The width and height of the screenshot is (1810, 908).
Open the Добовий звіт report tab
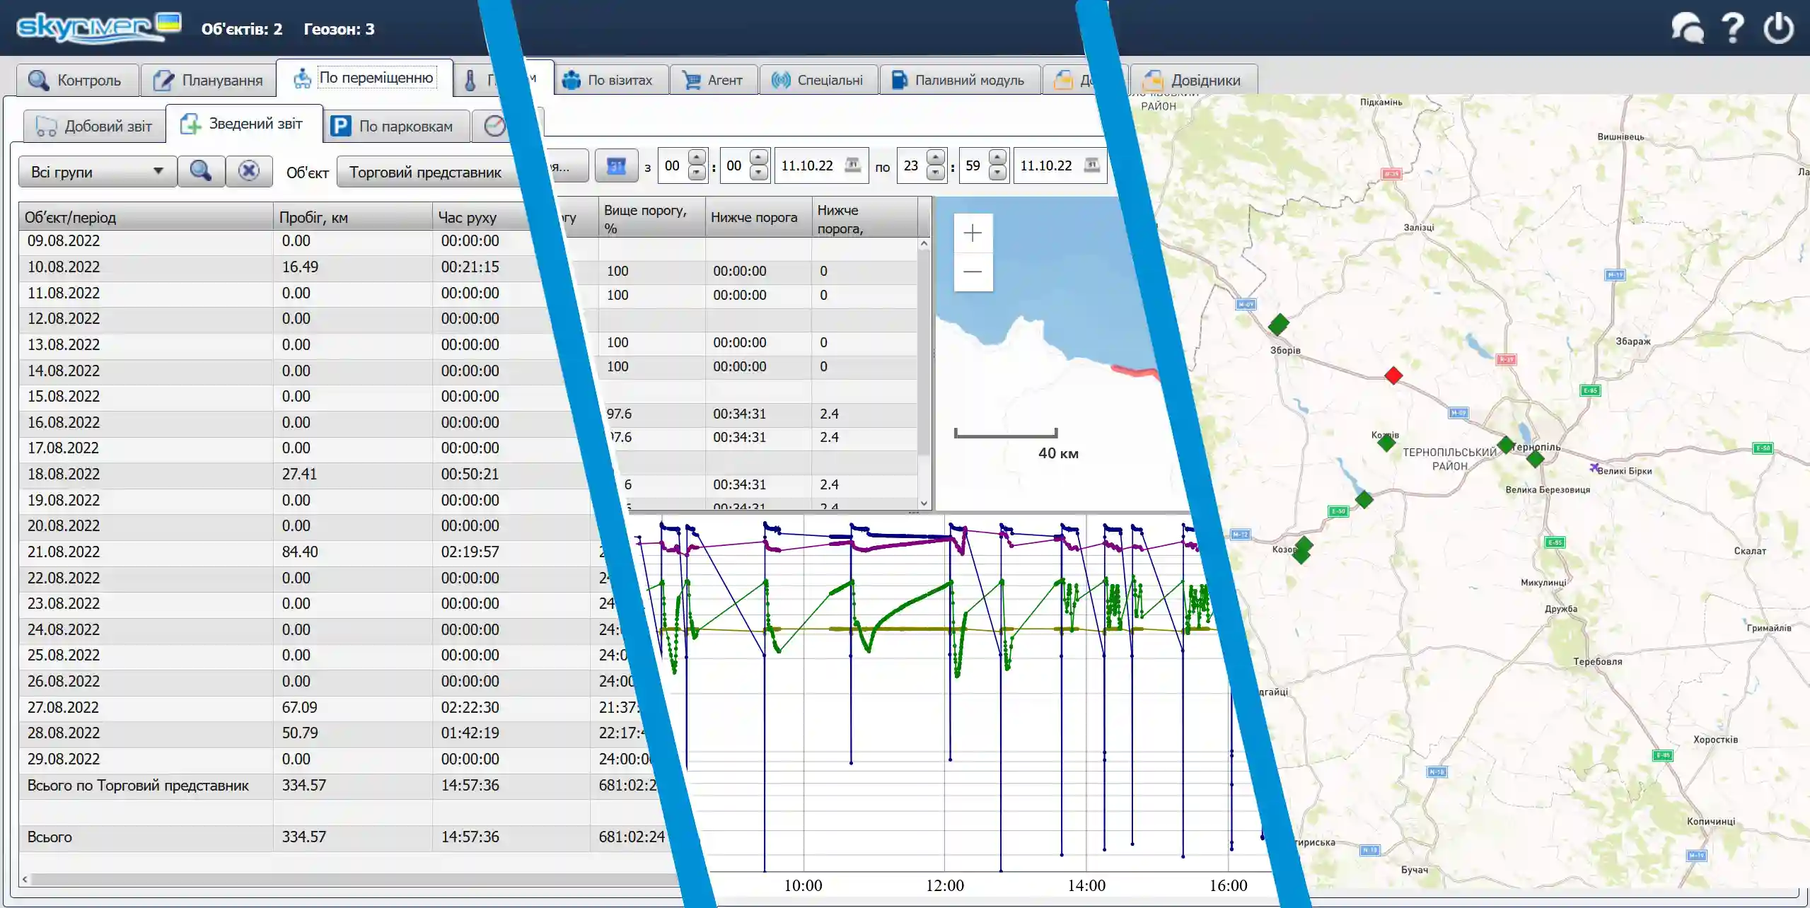[x=95, y=127]
